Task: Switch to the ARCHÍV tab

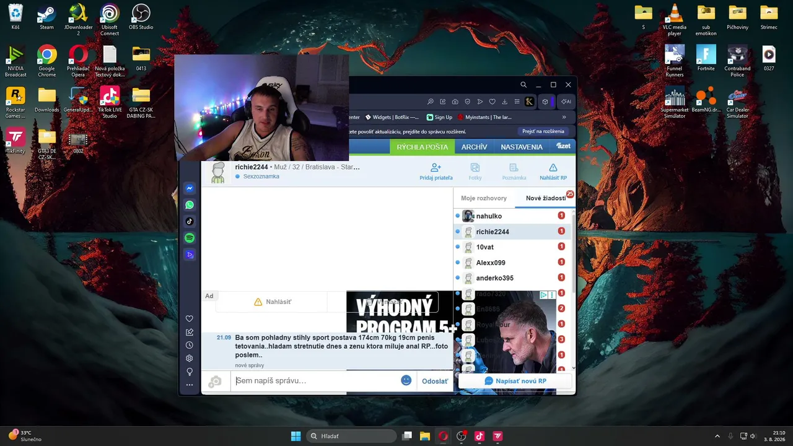Action: point(475,147)
